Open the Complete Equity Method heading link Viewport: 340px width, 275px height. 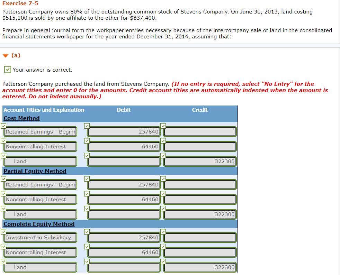coord(39,224)
